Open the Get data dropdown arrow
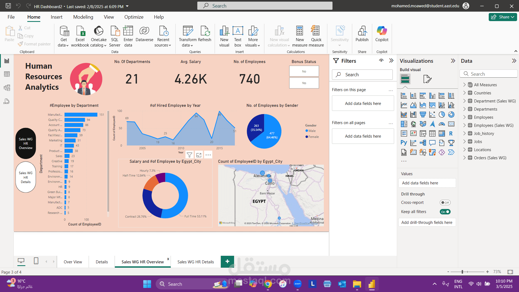Viewport: 519px width, 292px height. [68, 45]
